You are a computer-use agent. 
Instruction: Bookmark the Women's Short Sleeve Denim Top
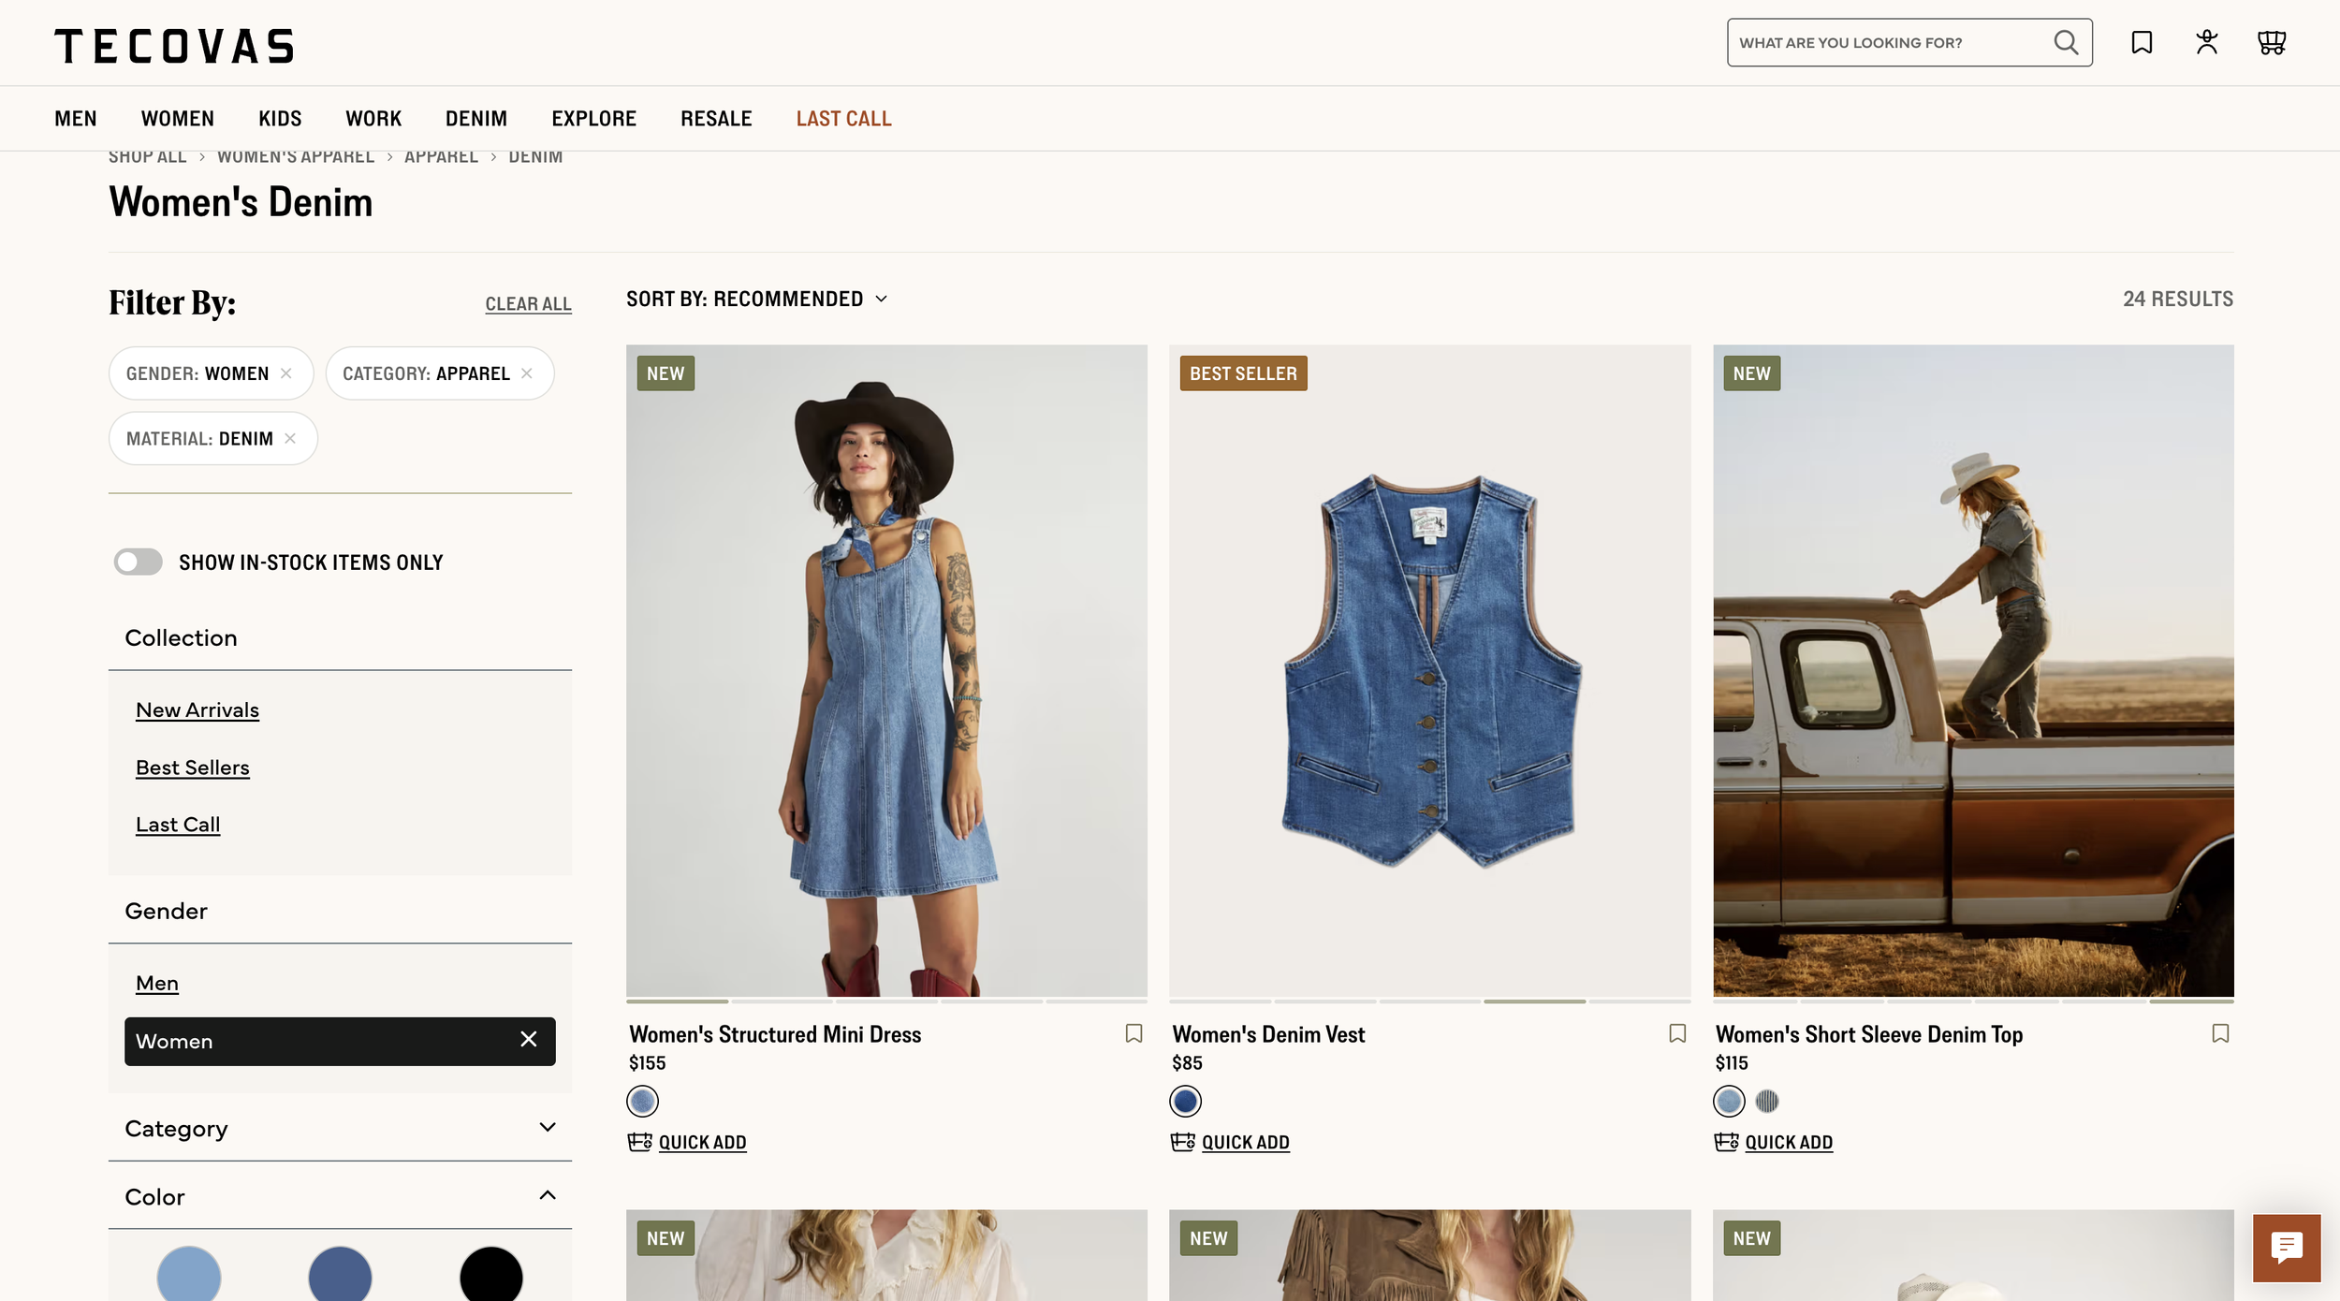pyautogui.click(x=2220, y=1033)
